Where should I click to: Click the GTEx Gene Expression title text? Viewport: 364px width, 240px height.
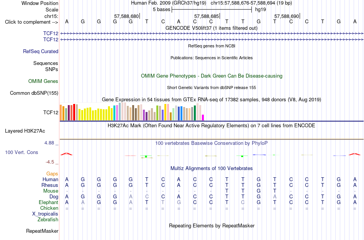(212, 99)
